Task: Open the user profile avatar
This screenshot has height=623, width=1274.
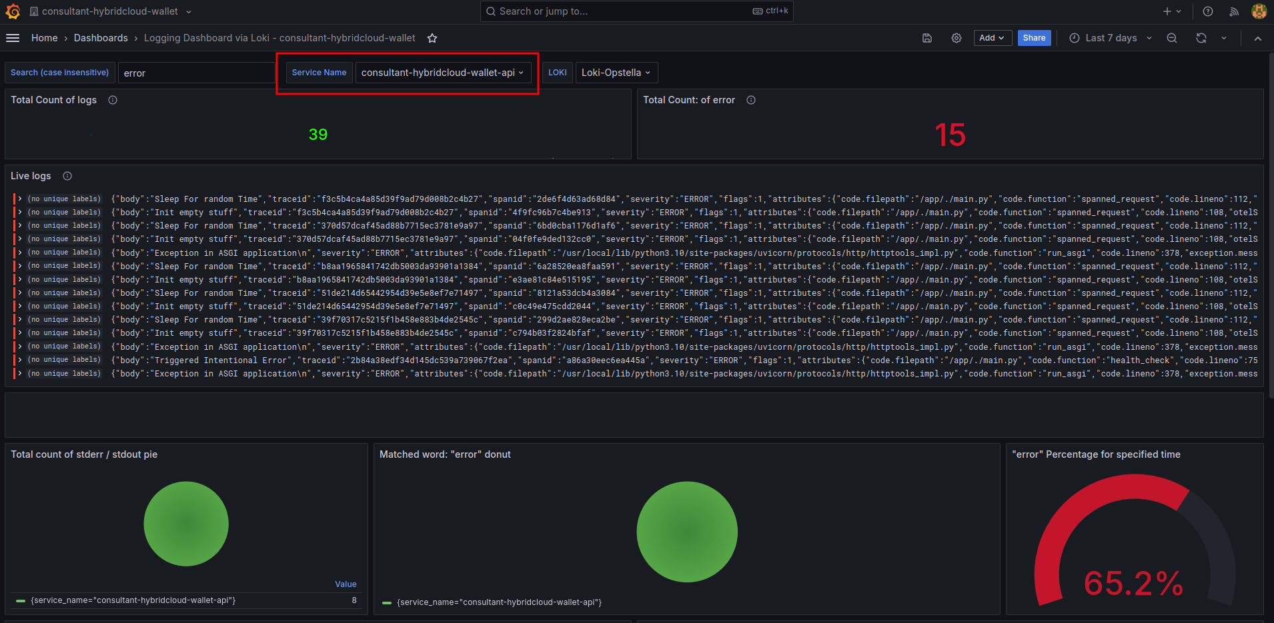Action: coord(1259,11)
